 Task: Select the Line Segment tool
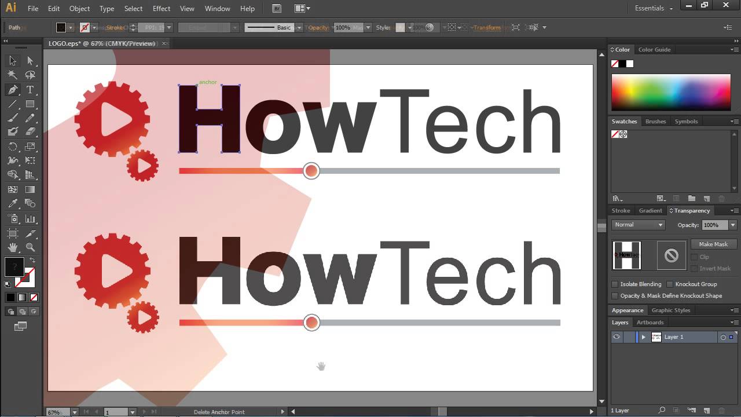[13, 104]
